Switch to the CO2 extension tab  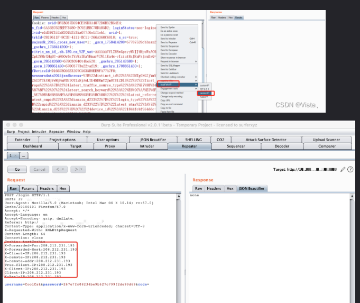(220, 140)
